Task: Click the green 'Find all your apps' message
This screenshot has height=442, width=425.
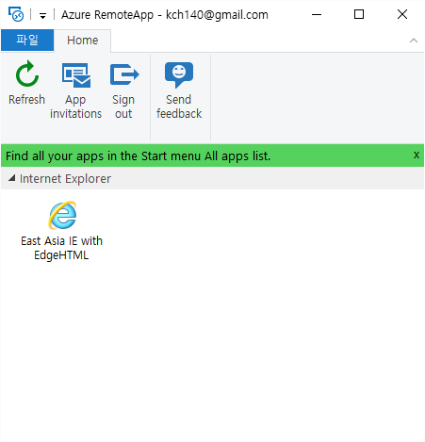Action: 139,156
